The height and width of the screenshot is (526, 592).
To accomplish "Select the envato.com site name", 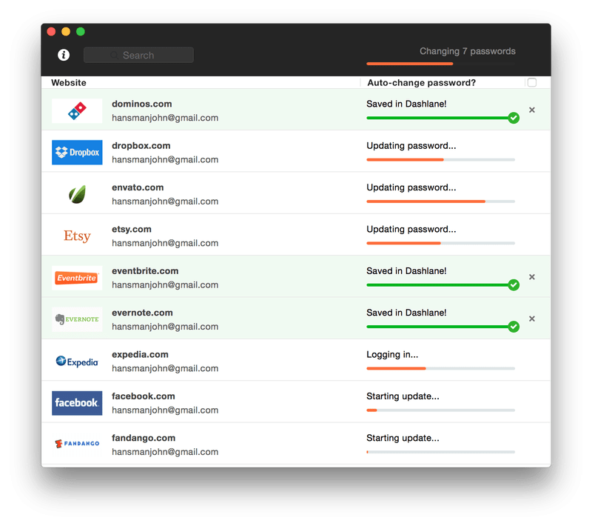I will [138, 187].
